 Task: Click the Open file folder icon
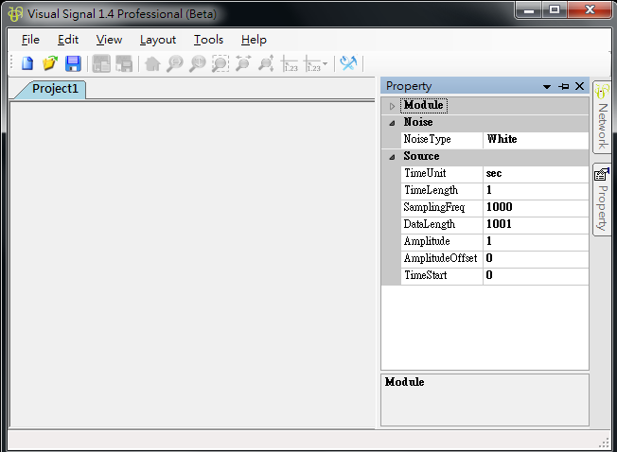click(x=50, y=63)
